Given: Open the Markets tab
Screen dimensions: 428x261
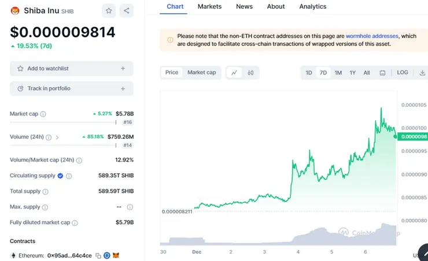Looking at the screenshot, I should pos(209,6).
